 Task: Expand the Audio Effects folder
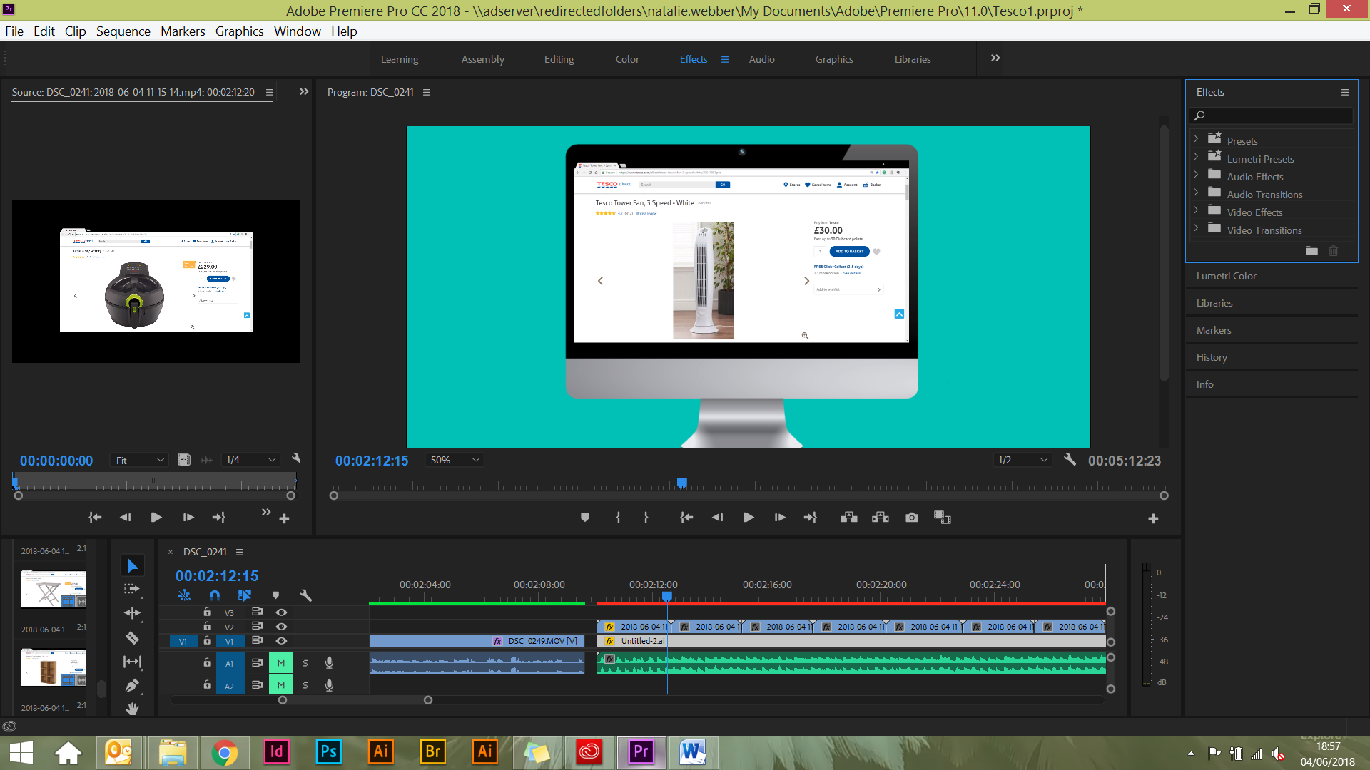pyautogui.click(x=1197, y=175)
